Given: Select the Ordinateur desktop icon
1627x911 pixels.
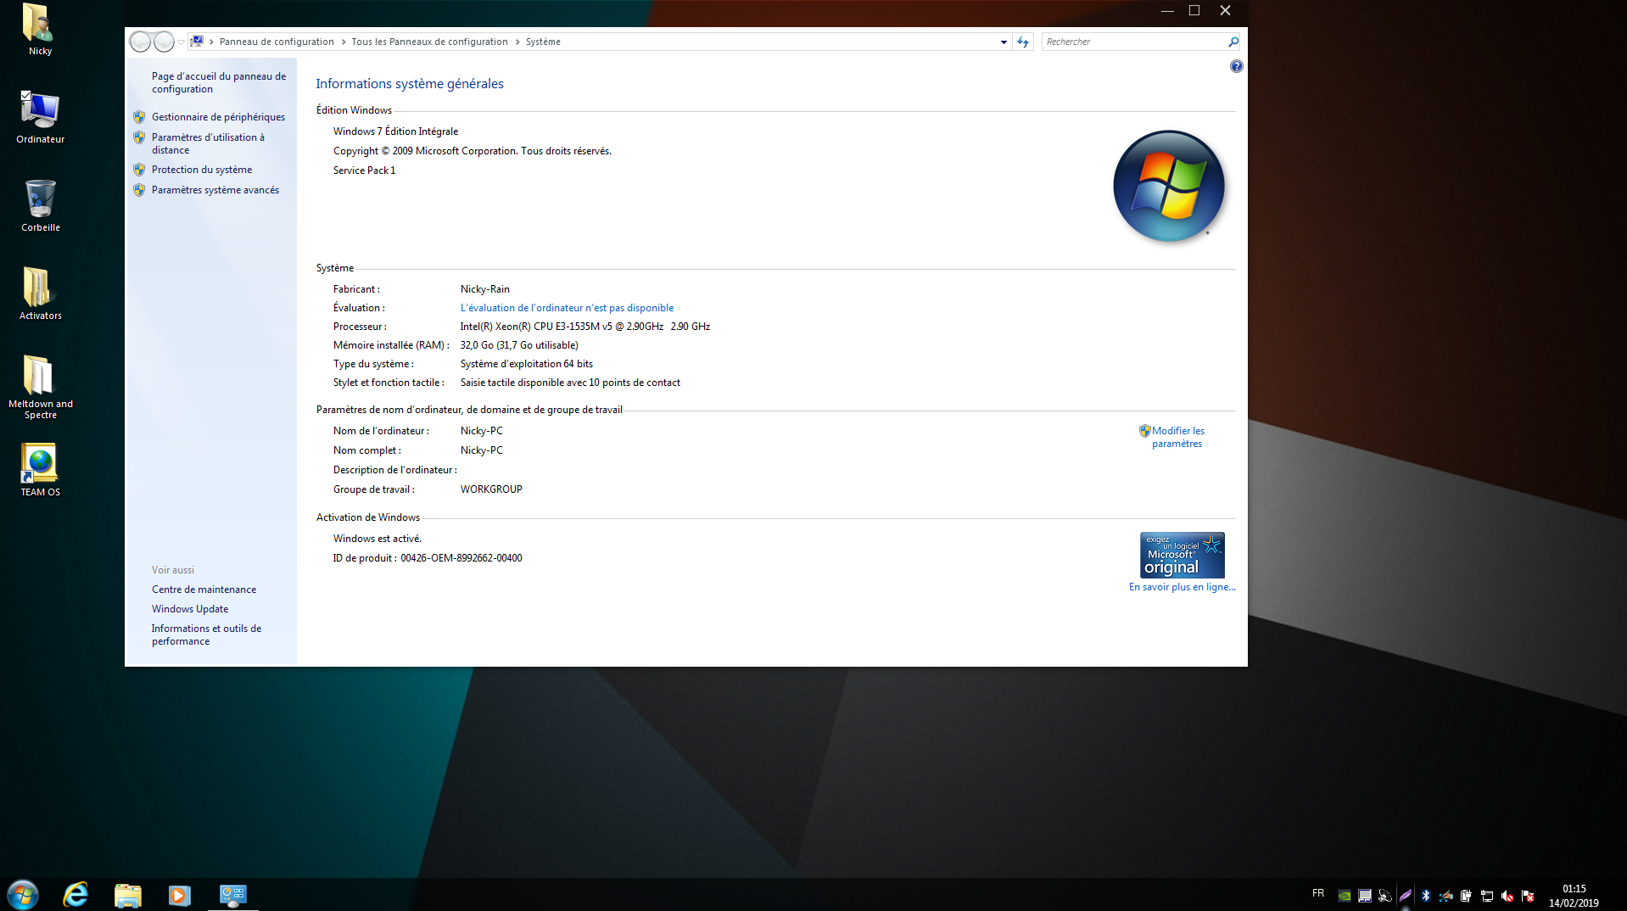Looking at the screenshot, I should coord(40,117).
